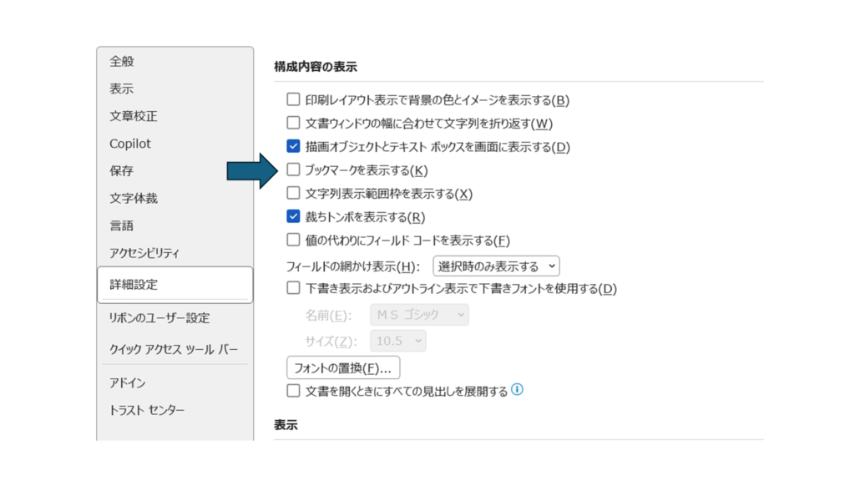This screenshot has height=481, width=855.
Task: Enable 文字列表示範囲枠を表示する checkbox
Action: click(293, 194)
